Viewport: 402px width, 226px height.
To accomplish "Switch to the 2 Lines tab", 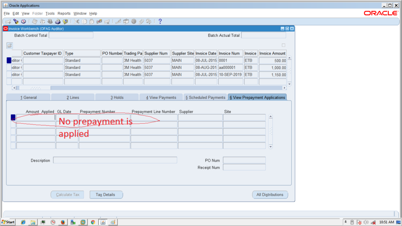I will (x=73, y=97).
